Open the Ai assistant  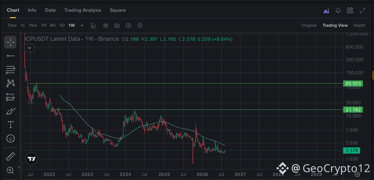coord(327,11)
